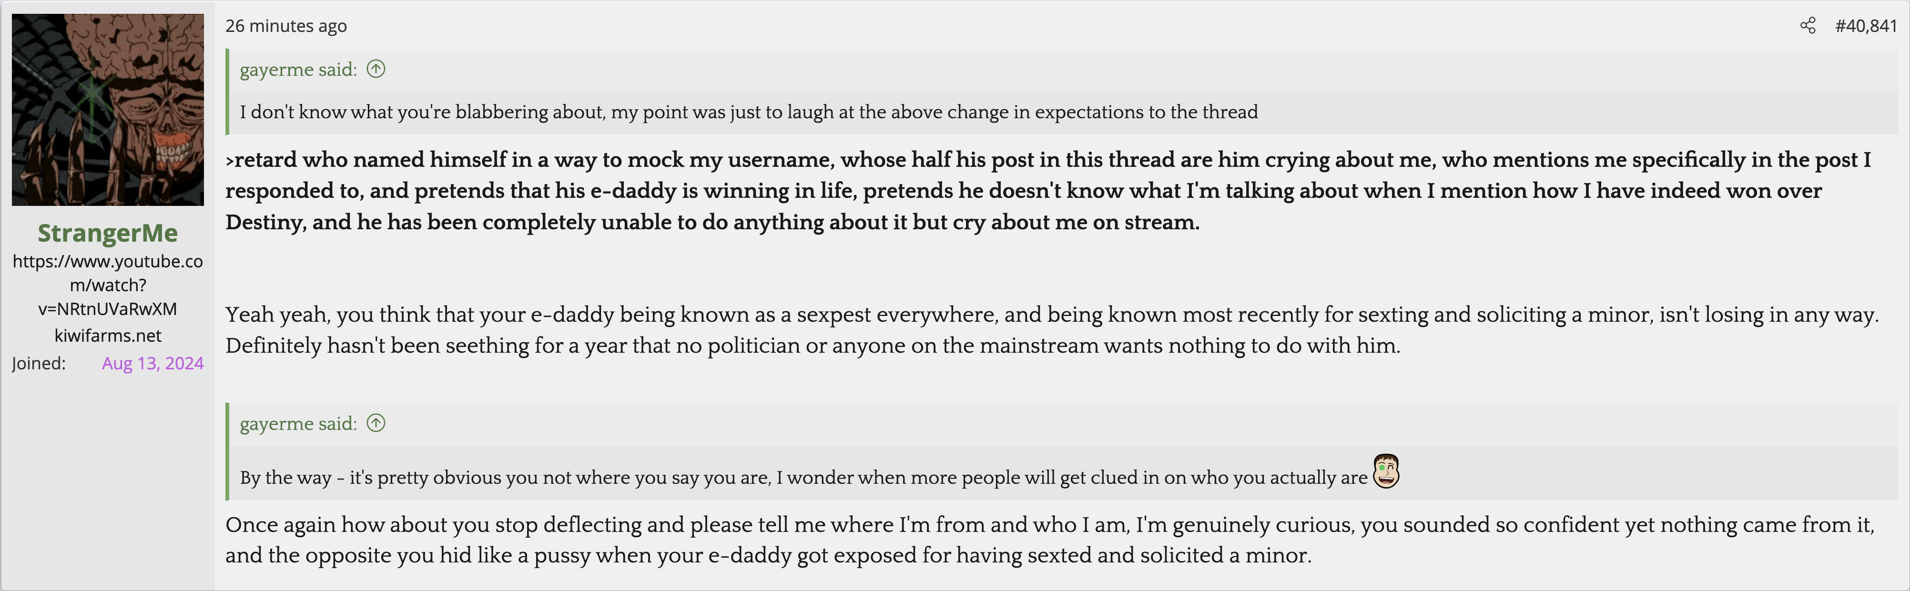Expand the quote starting "I don't know what you're blabbering"

(748, 112)
